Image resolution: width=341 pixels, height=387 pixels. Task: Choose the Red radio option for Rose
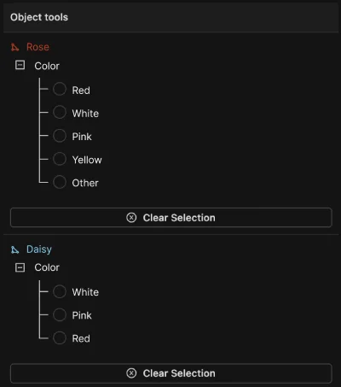click(60, 89)
